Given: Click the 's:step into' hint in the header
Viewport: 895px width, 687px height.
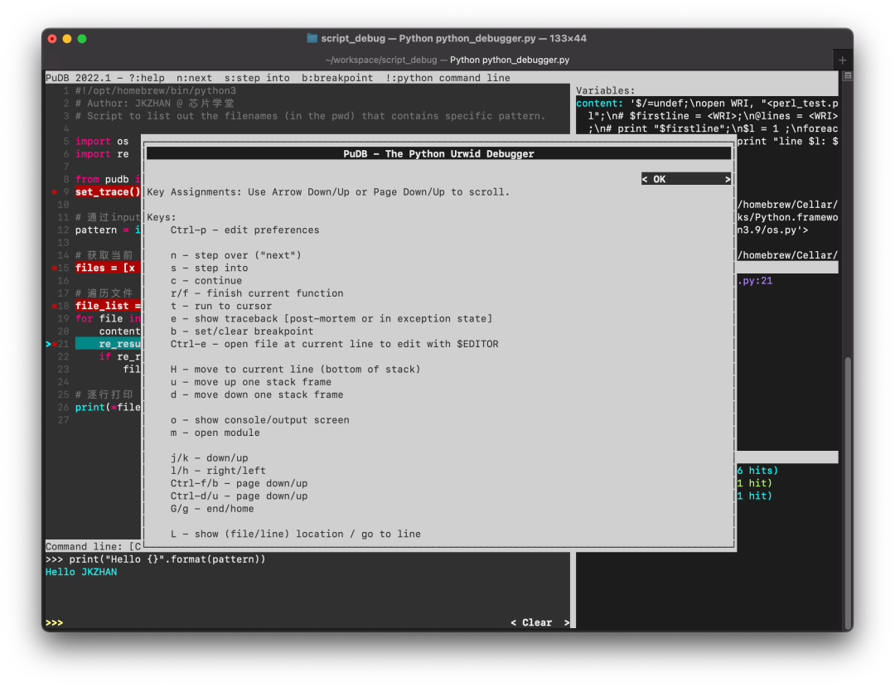Looking at the screenshot, I should 257,78.
